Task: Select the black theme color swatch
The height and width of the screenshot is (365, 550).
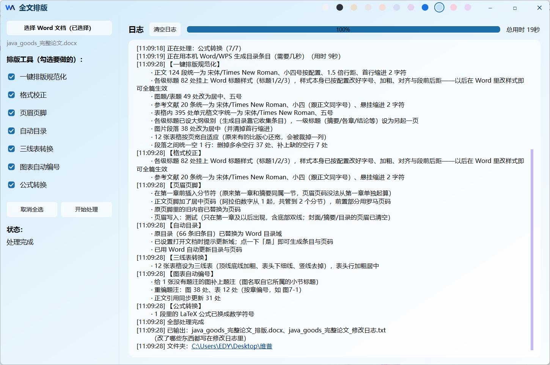Action: tap(340, 7)
